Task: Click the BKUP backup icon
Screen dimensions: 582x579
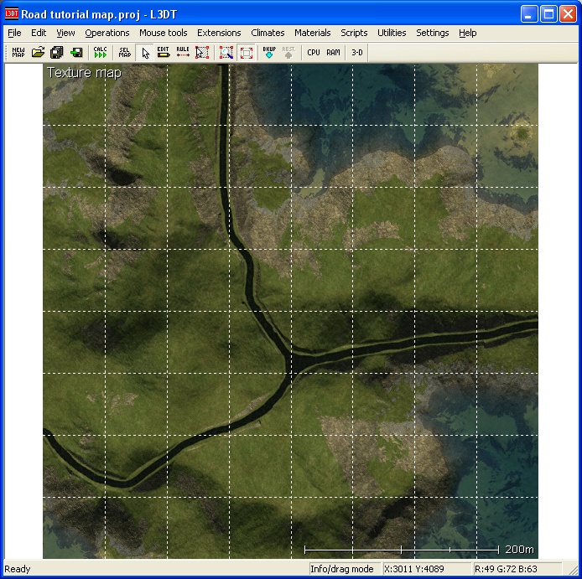Action: (269, 52)
